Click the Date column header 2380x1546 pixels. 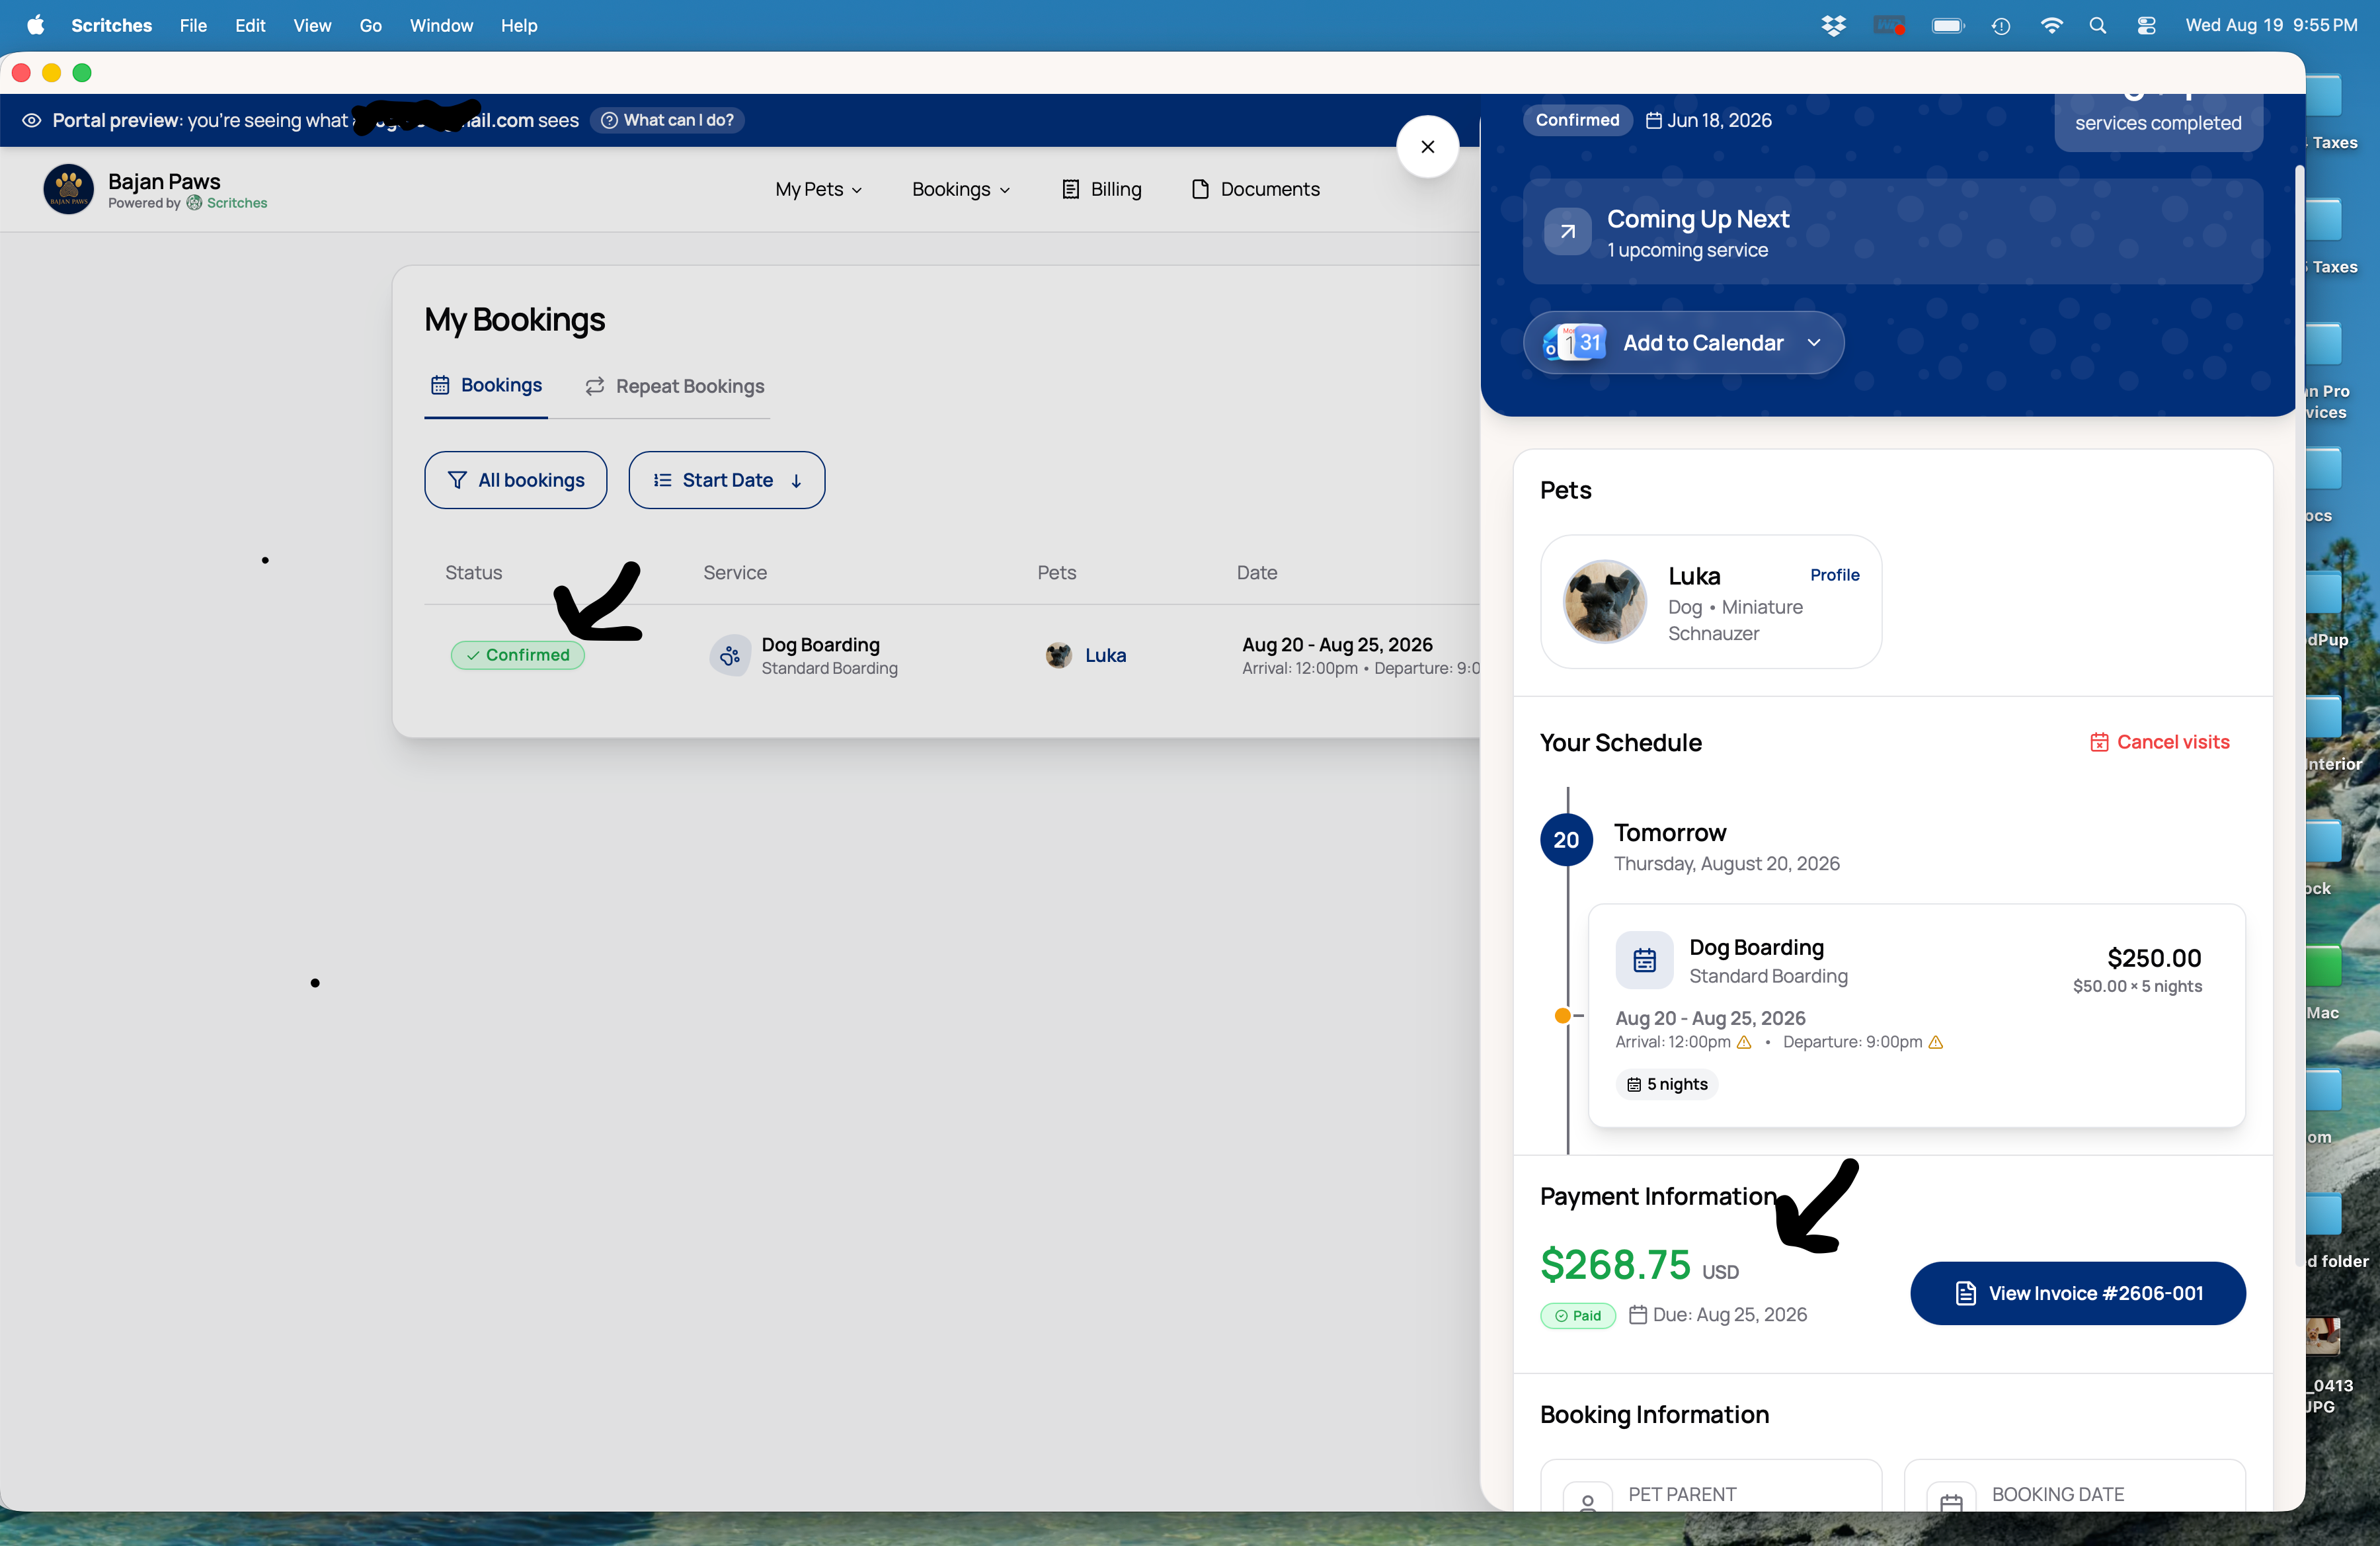tap(1257, 573)
